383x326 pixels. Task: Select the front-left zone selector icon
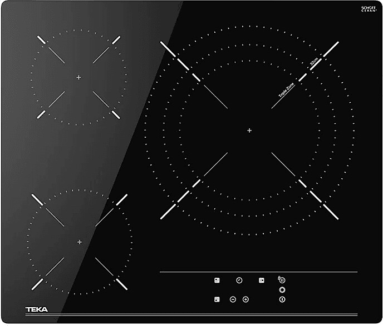click(218, 299)
